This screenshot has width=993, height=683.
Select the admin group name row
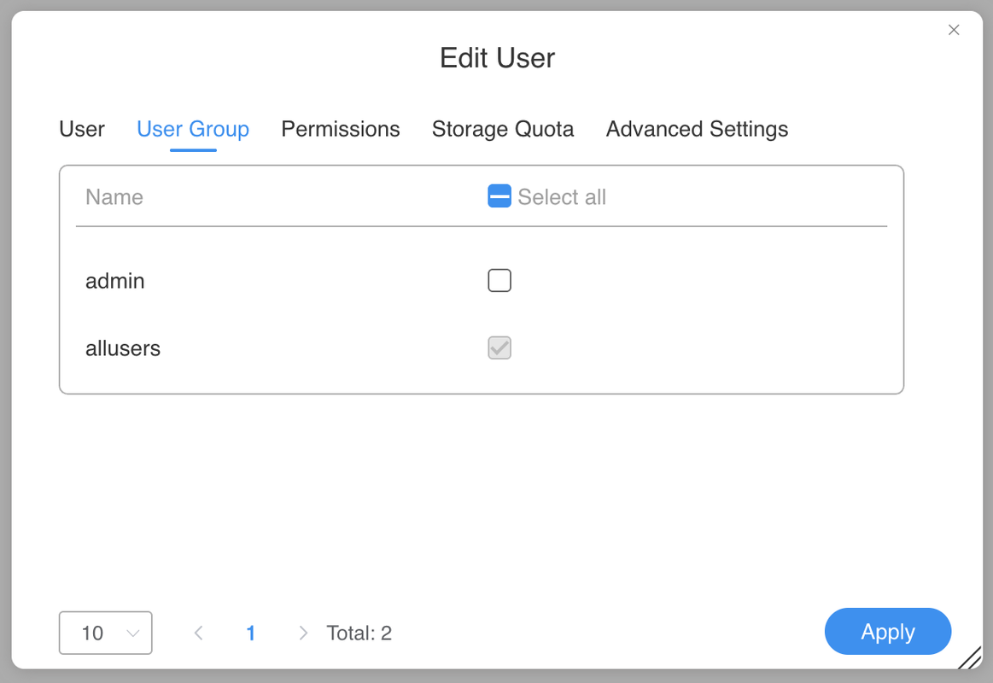[115, 281]
